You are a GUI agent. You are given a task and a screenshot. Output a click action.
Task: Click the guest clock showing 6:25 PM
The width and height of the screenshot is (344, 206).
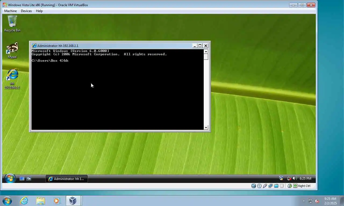pos(305,179)
